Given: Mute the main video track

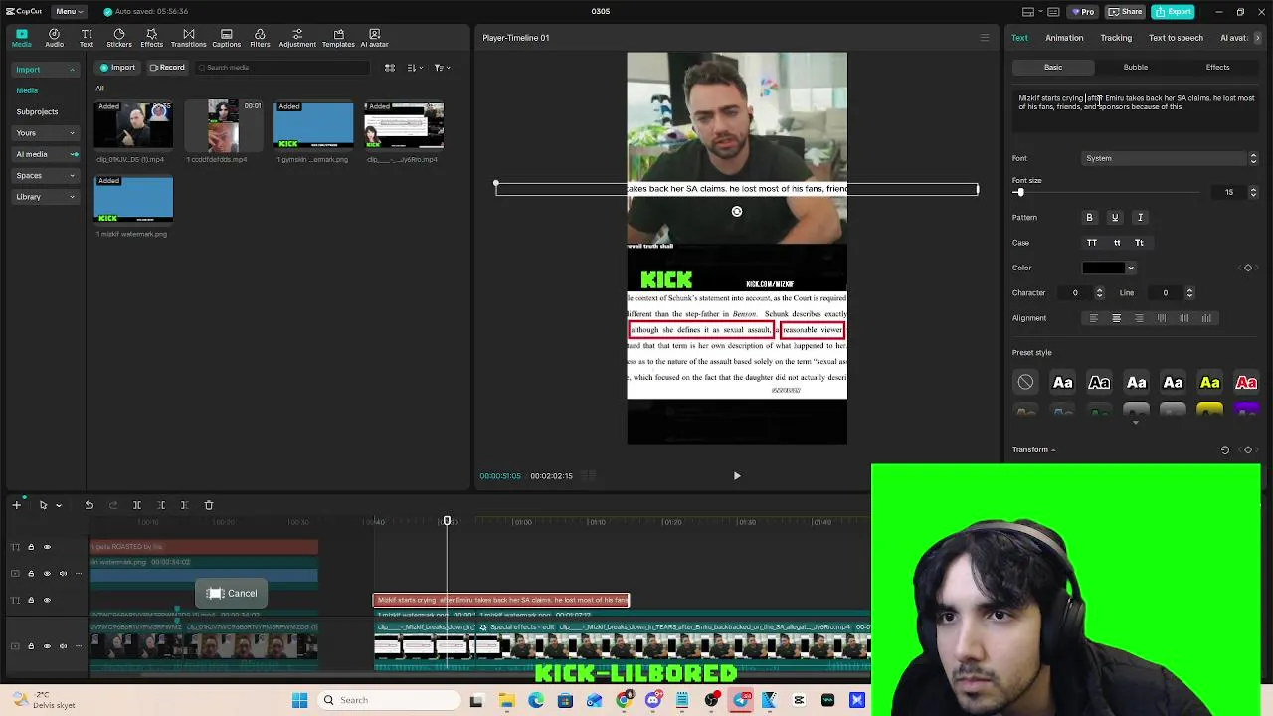Looking at the screenshot, I should pos(63,646).
